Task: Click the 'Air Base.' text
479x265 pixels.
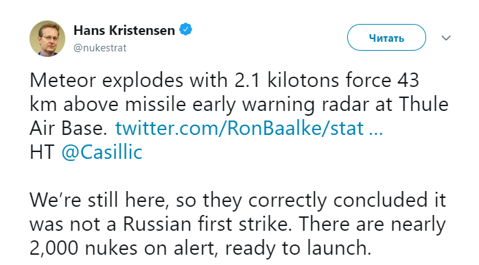Action: [69, 128]
